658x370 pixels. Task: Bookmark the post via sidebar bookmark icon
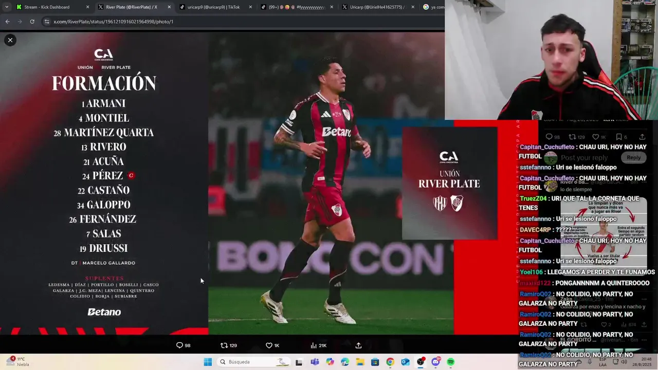coord(619,137)
